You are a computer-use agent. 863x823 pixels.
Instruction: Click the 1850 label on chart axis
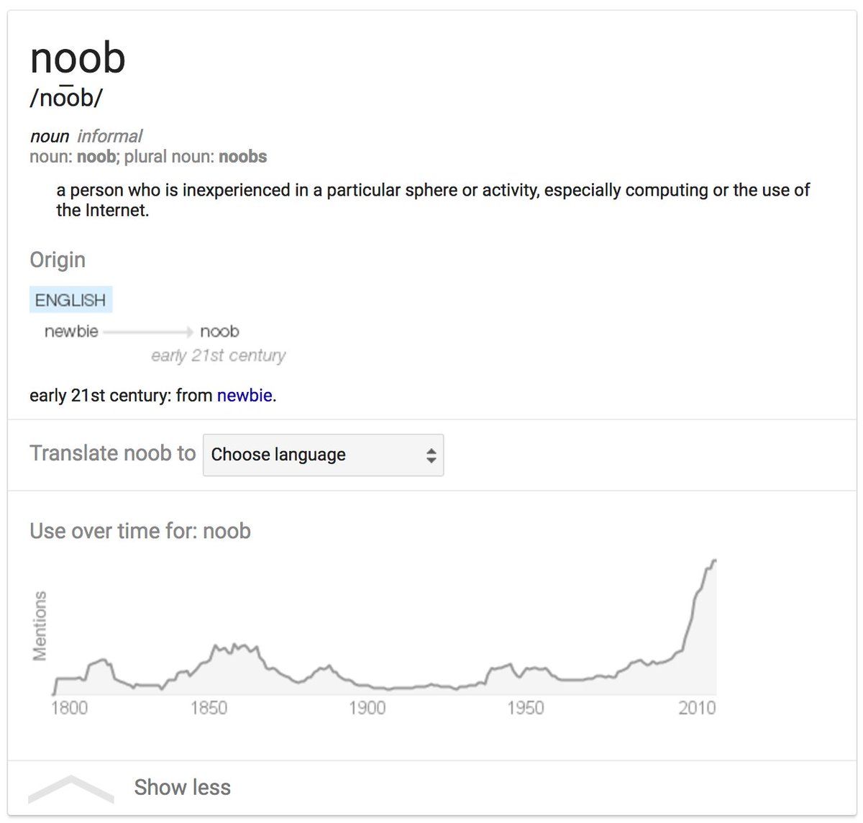[x=209, y=708]
